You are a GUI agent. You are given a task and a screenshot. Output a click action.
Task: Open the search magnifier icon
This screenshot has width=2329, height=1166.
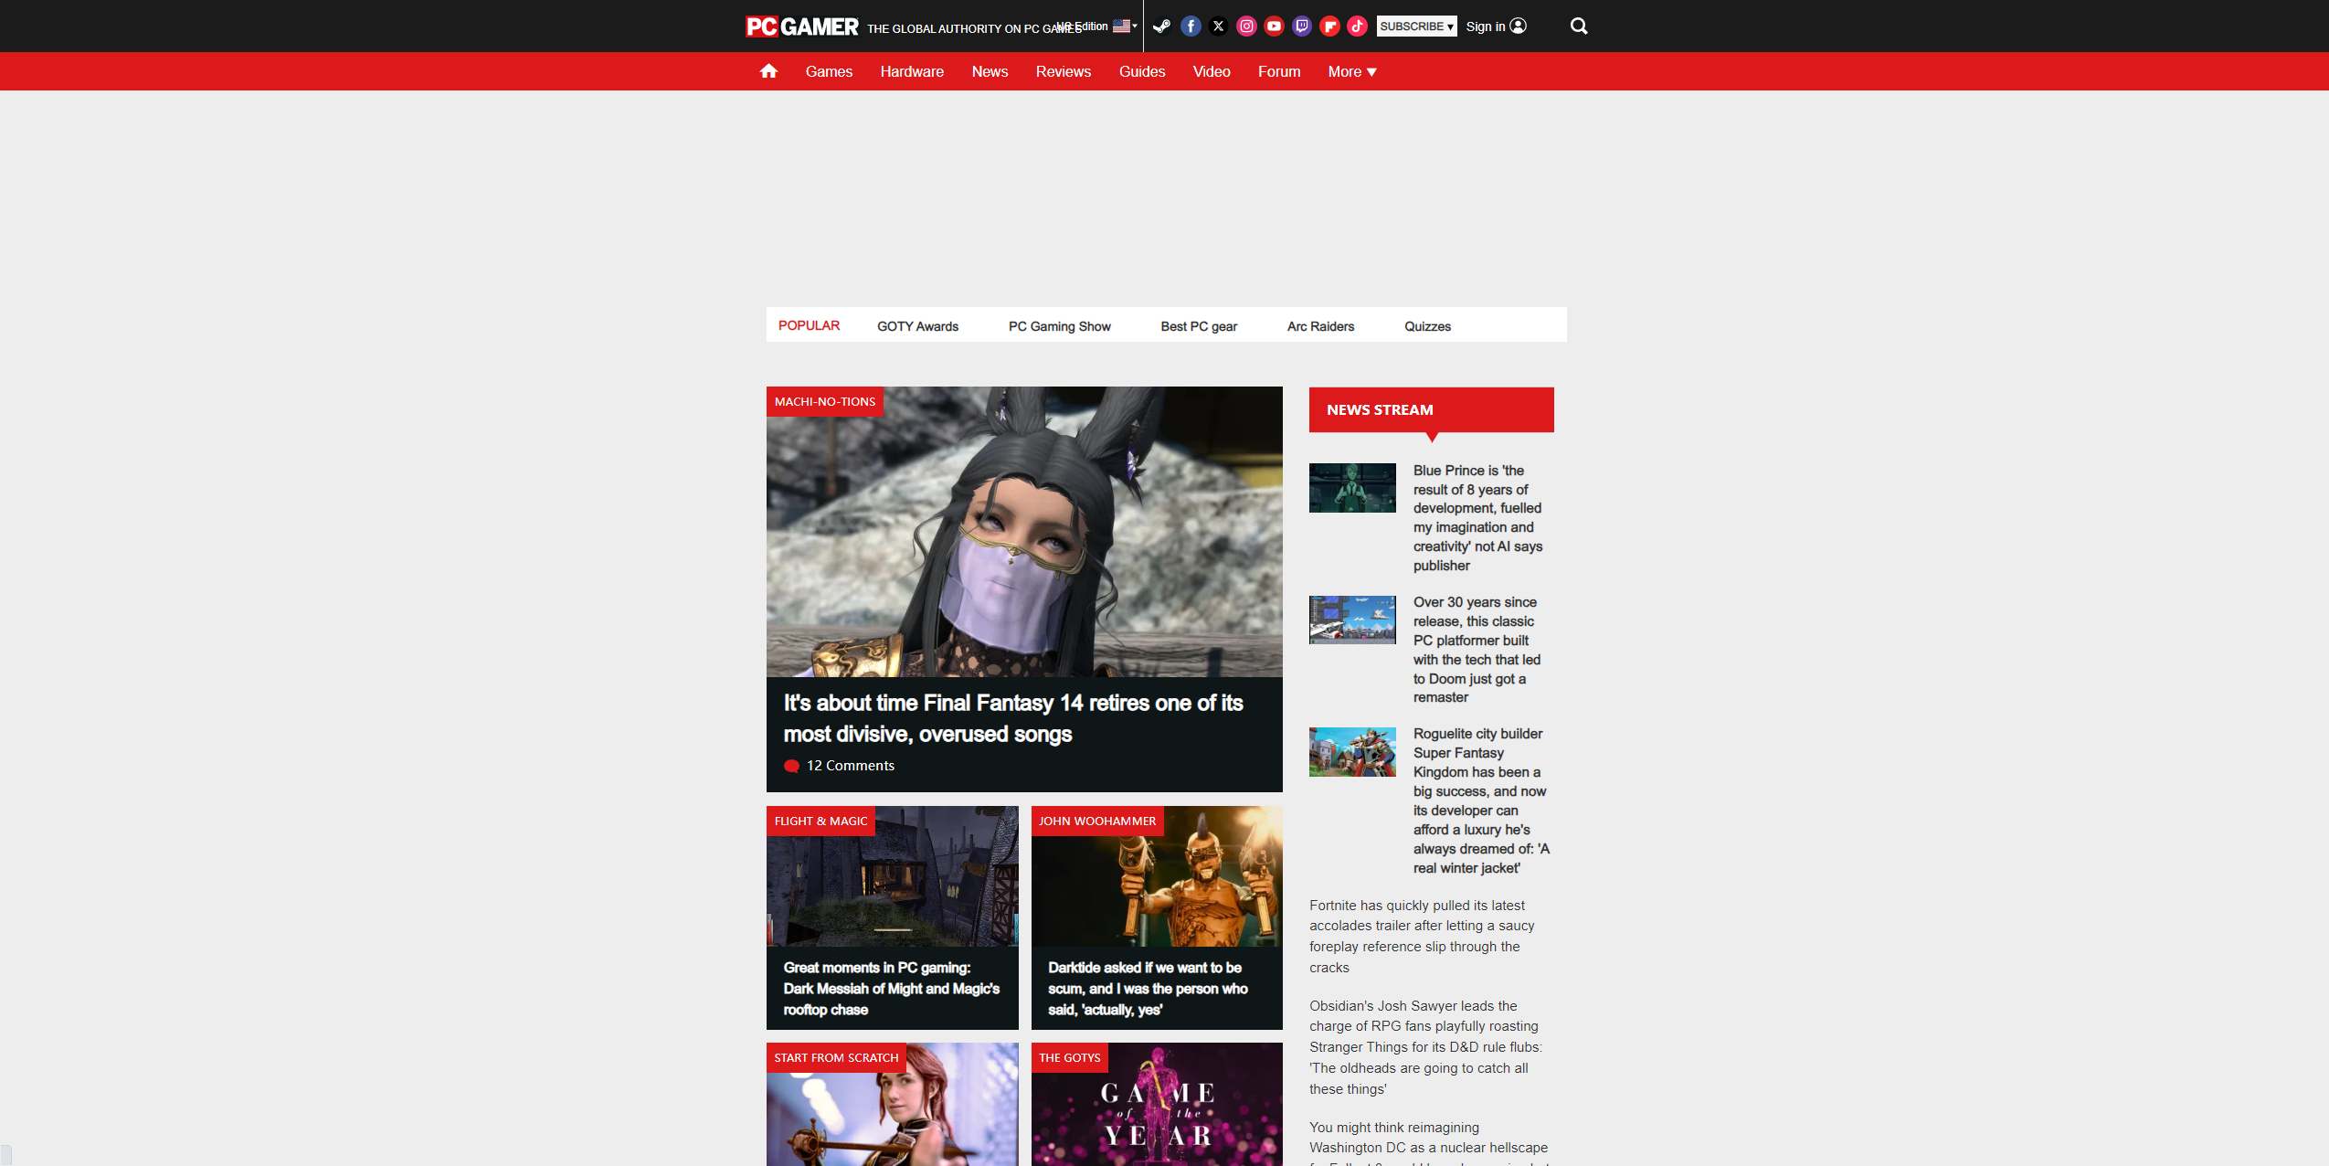pos(1578,26)
